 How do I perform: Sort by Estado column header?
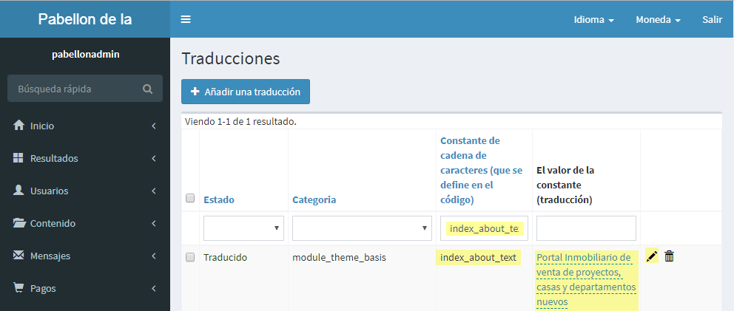[218, 199]
